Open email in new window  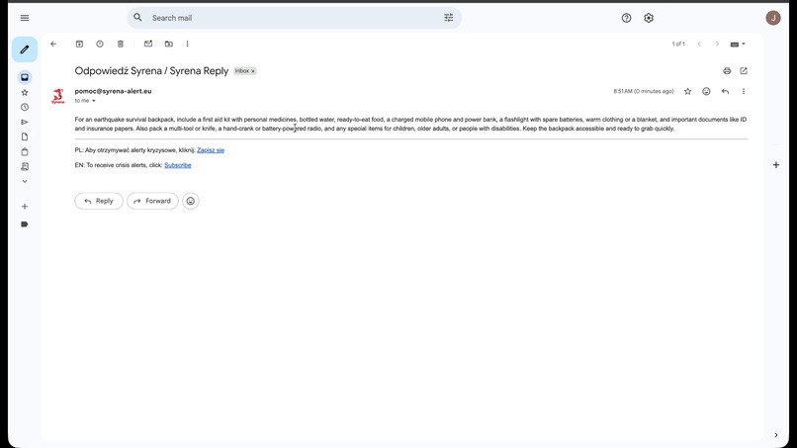[x=744, y=70]
